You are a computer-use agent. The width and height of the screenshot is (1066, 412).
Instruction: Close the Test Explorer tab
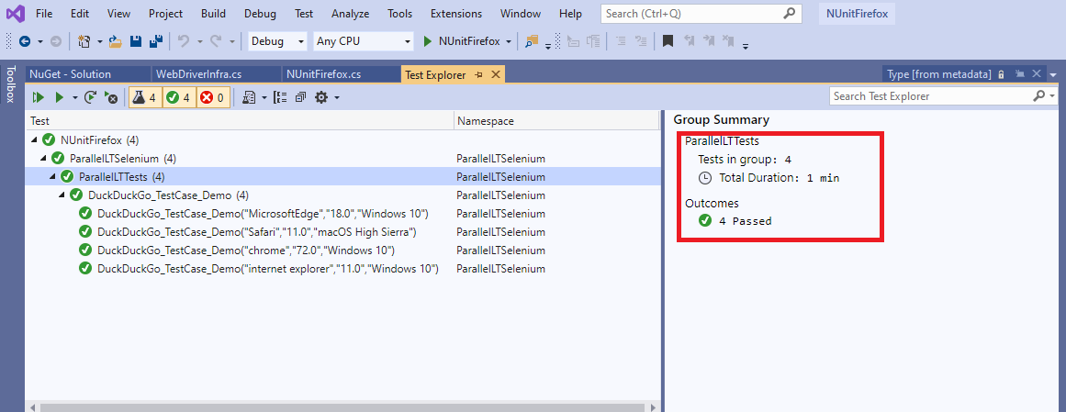click(495, 74)
